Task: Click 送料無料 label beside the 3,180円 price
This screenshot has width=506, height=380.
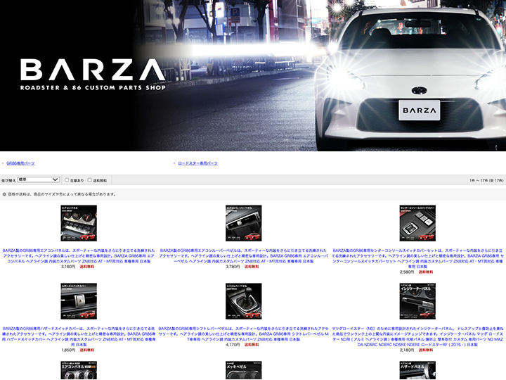Action: tap(87, 267)
